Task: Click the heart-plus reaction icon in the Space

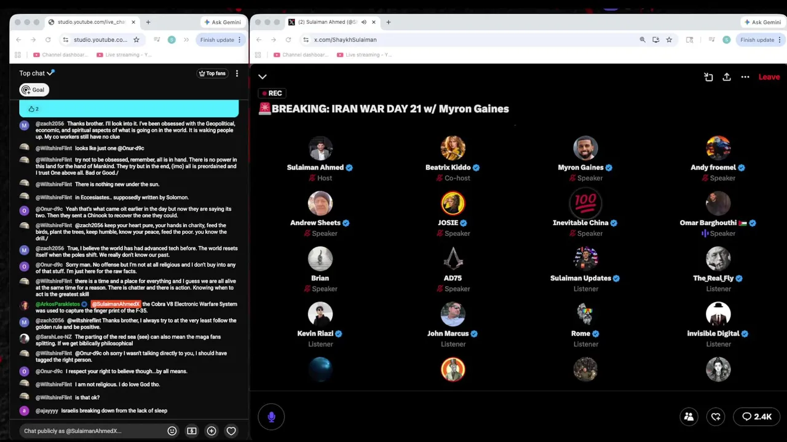Action: (x=716, y=417)
